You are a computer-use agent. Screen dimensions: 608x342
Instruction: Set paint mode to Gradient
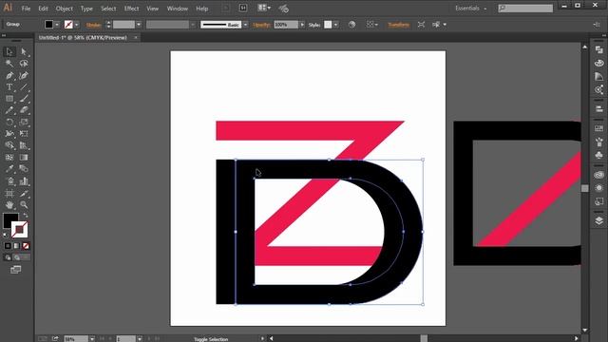point(17,246)
